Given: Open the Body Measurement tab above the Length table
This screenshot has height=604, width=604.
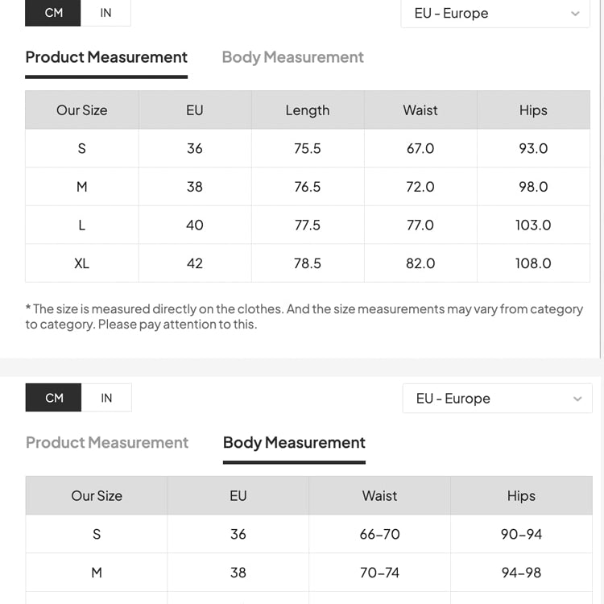Looking at the screenshot, I should [x=292, y=57].
